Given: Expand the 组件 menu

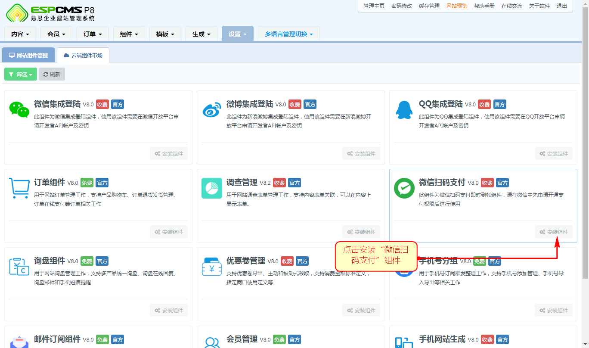Looking at the screenshot, I should coord(129,34).
